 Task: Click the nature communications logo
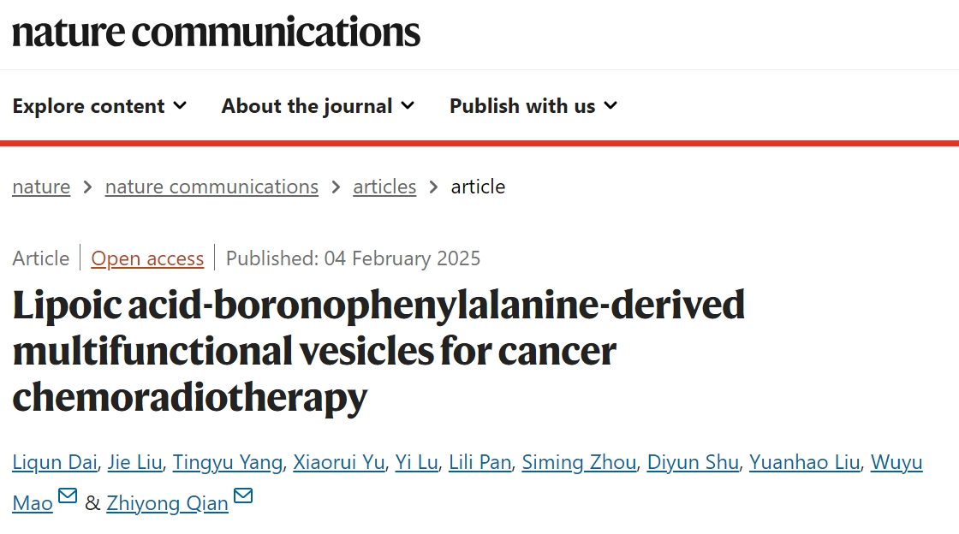[216, 33]
